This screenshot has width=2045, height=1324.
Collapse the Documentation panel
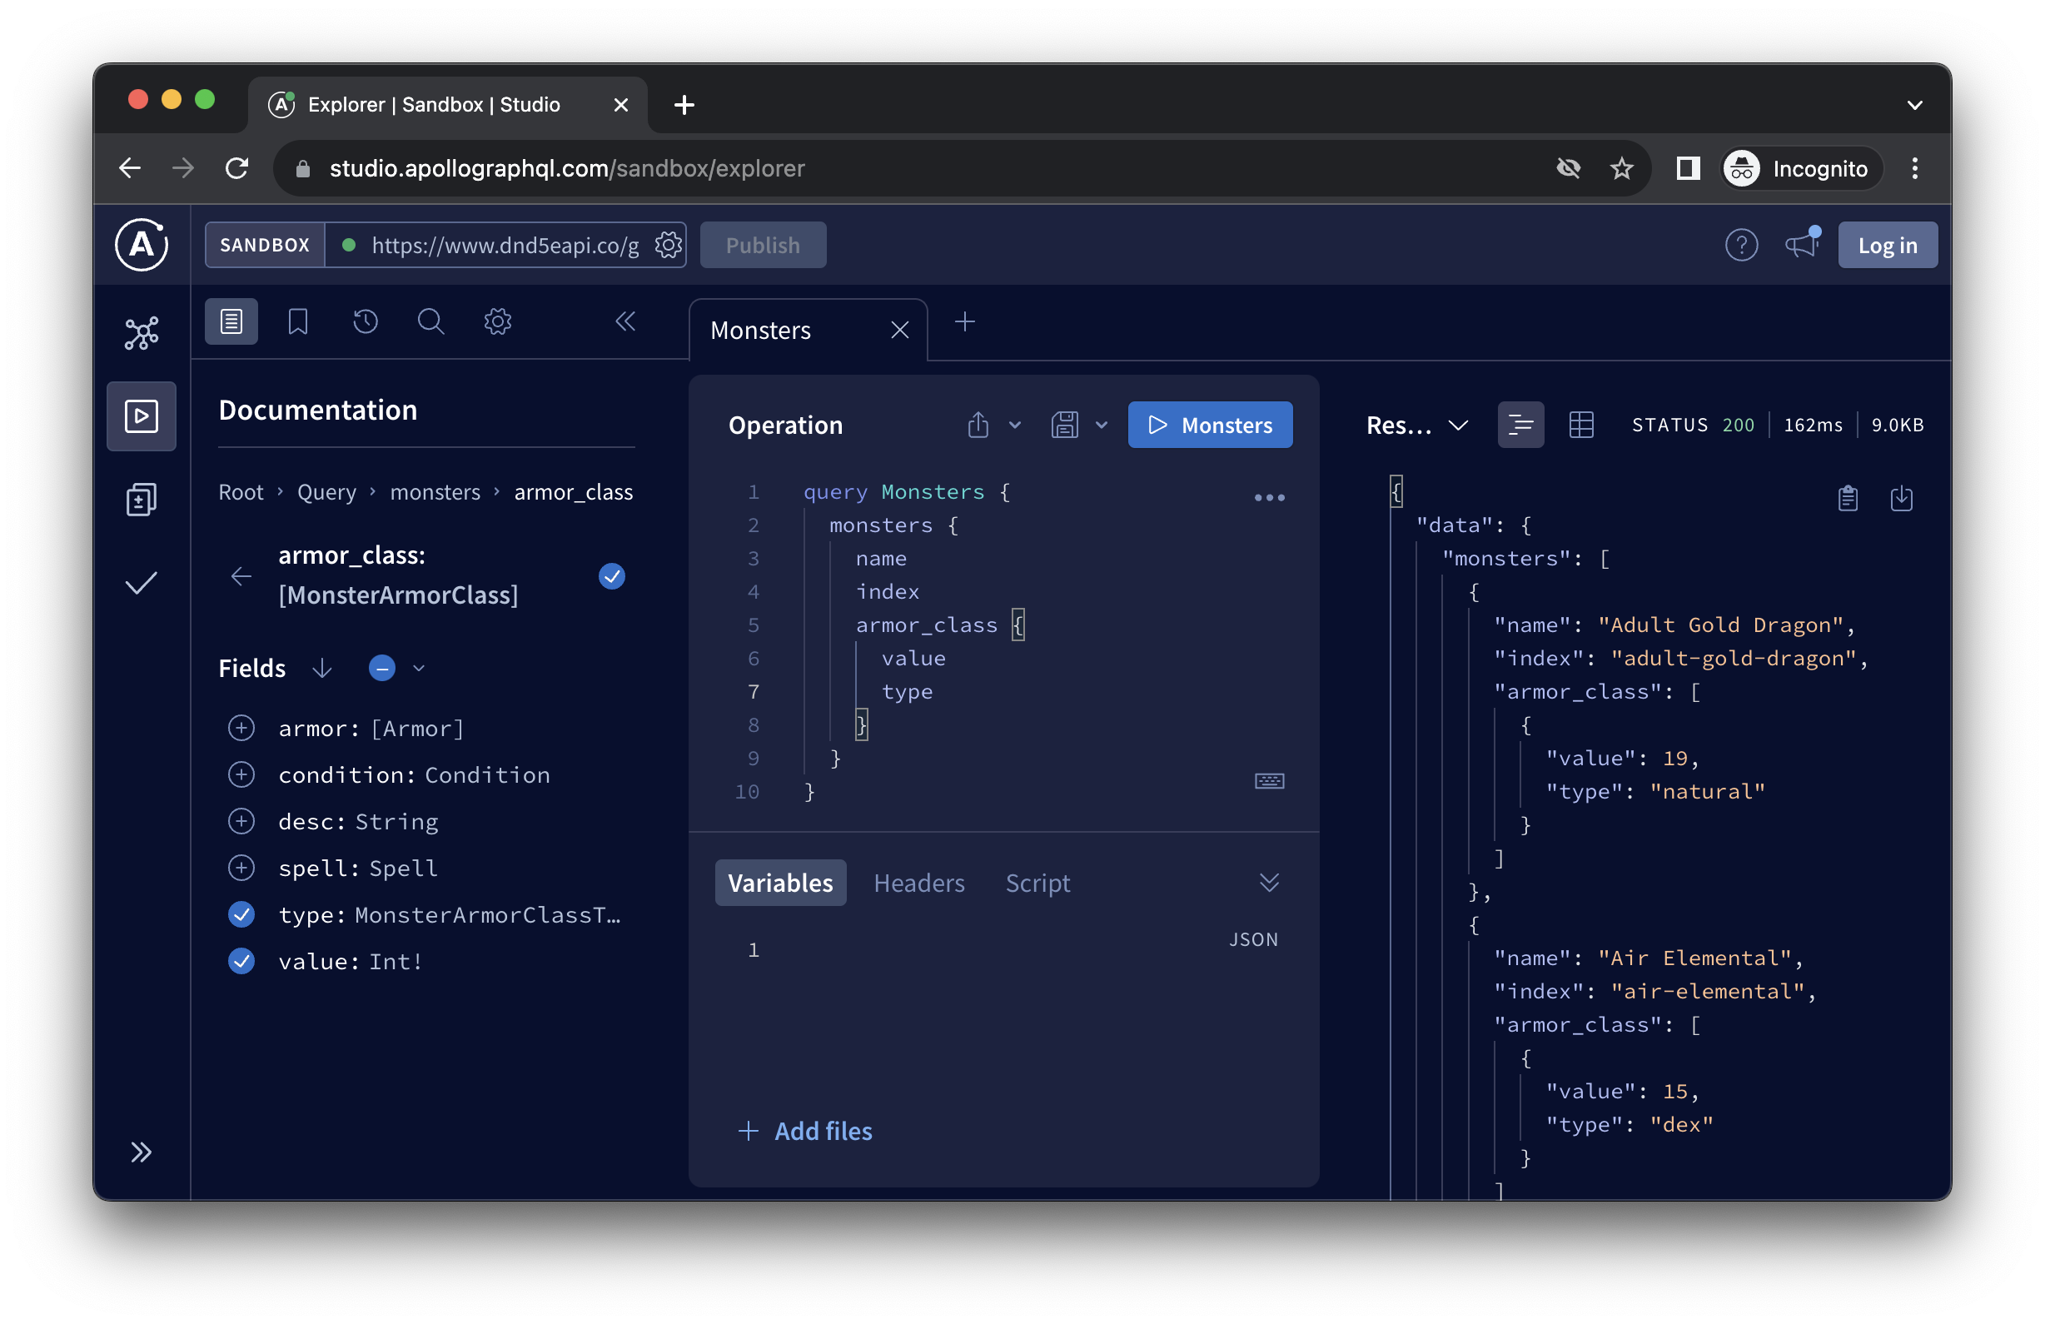(625, 322)
